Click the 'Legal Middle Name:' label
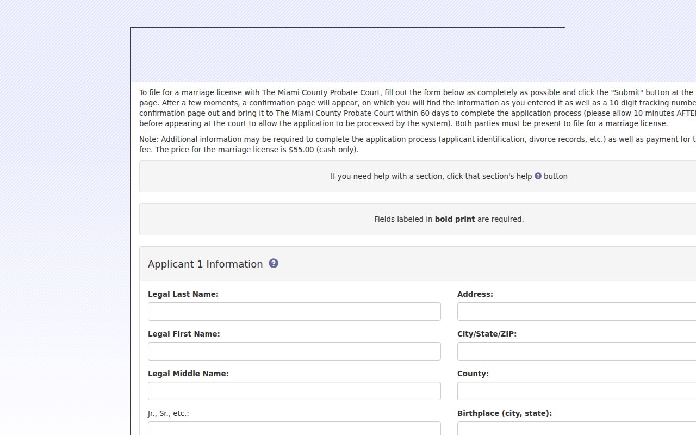This screenshot has height=435, width=696. pos(188,374)
